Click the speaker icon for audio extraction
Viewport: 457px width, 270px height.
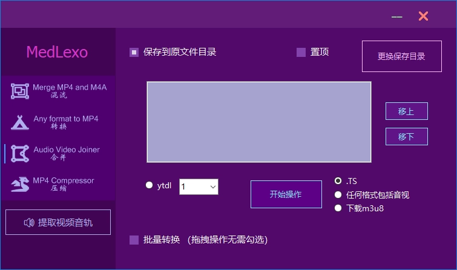pyautogui.click(x=29, y=223)
